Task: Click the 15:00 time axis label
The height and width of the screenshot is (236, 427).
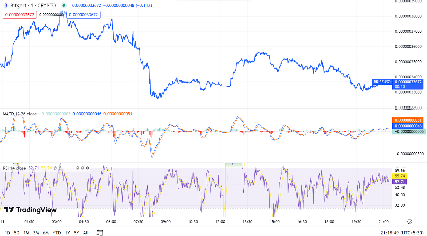Action: [275, 222]
